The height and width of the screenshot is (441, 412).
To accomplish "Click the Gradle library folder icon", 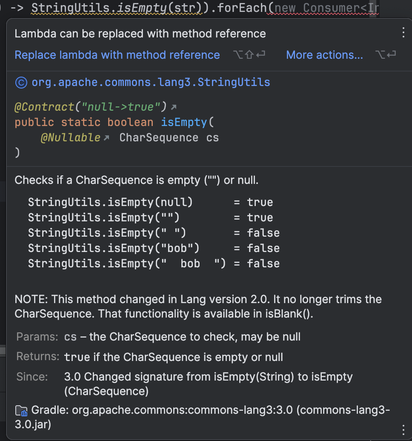I will (21, 411).
